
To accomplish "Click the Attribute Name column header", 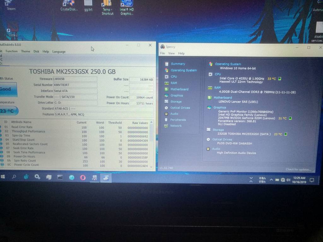I will [x=21, y=122].
